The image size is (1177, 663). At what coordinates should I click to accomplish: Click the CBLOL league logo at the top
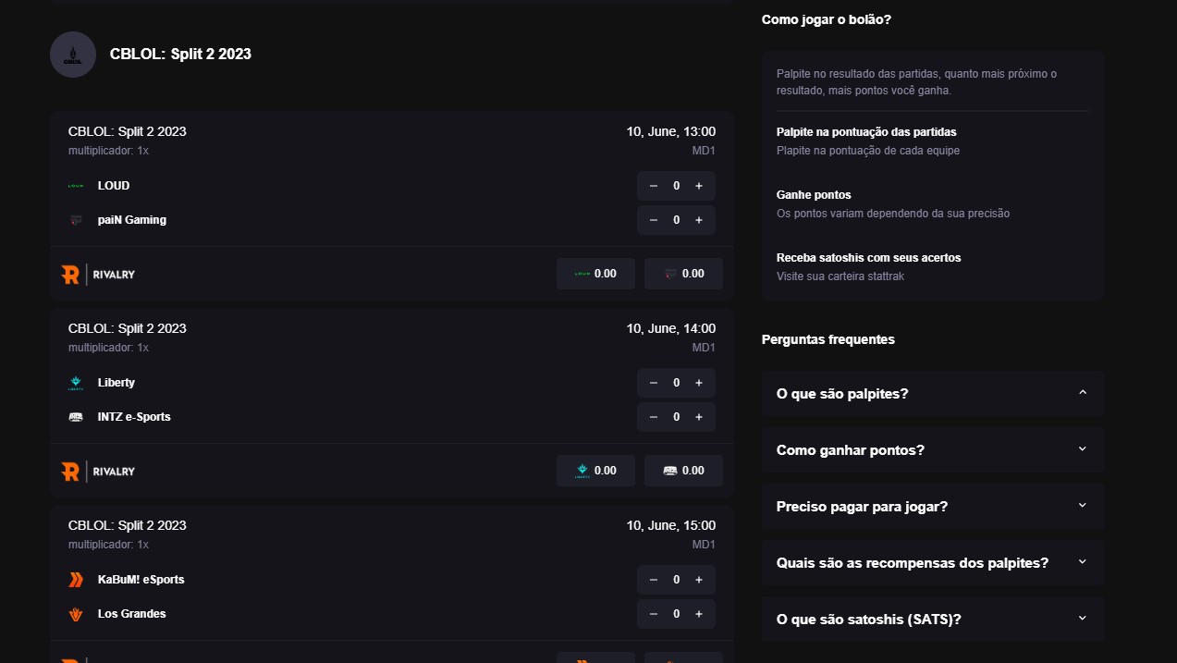[x=72, y=54]
